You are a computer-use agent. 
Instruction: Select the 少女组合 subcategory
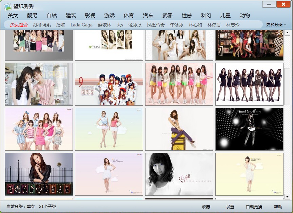click(x=19, y=25)
